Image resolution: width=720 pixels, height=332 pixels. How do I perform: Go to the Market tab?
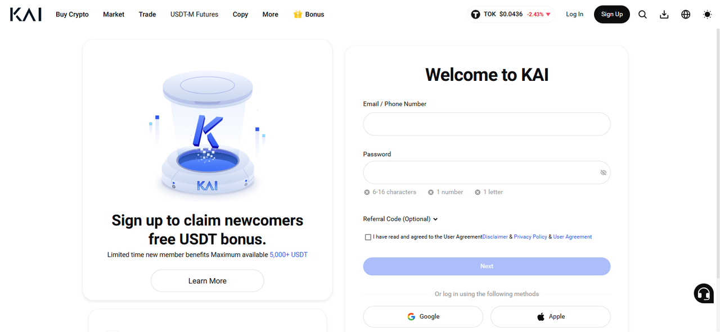pos(114,15)
